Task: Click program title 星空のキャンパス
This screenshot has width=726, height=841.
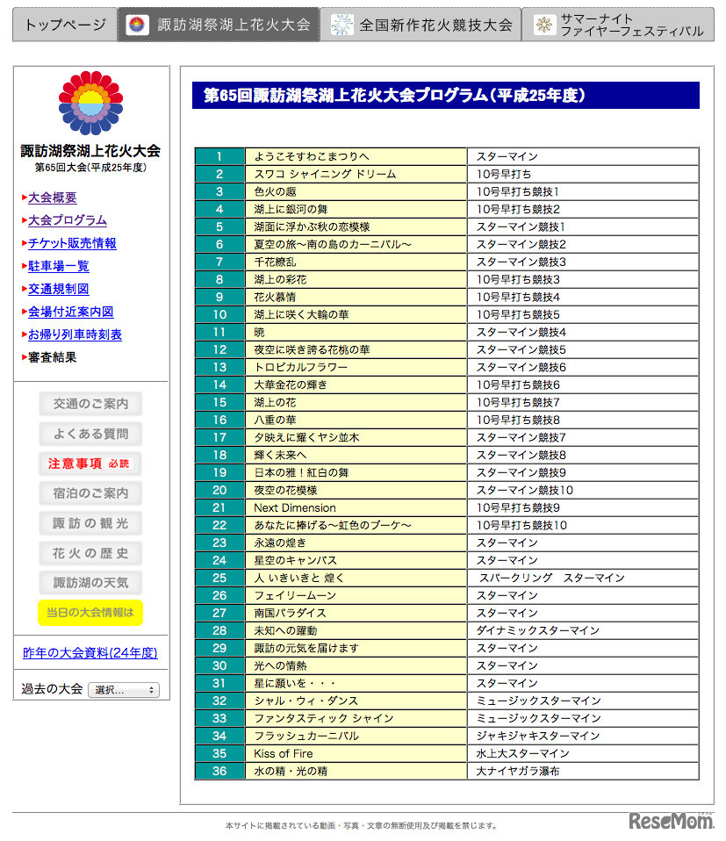Action: point(296,560)
